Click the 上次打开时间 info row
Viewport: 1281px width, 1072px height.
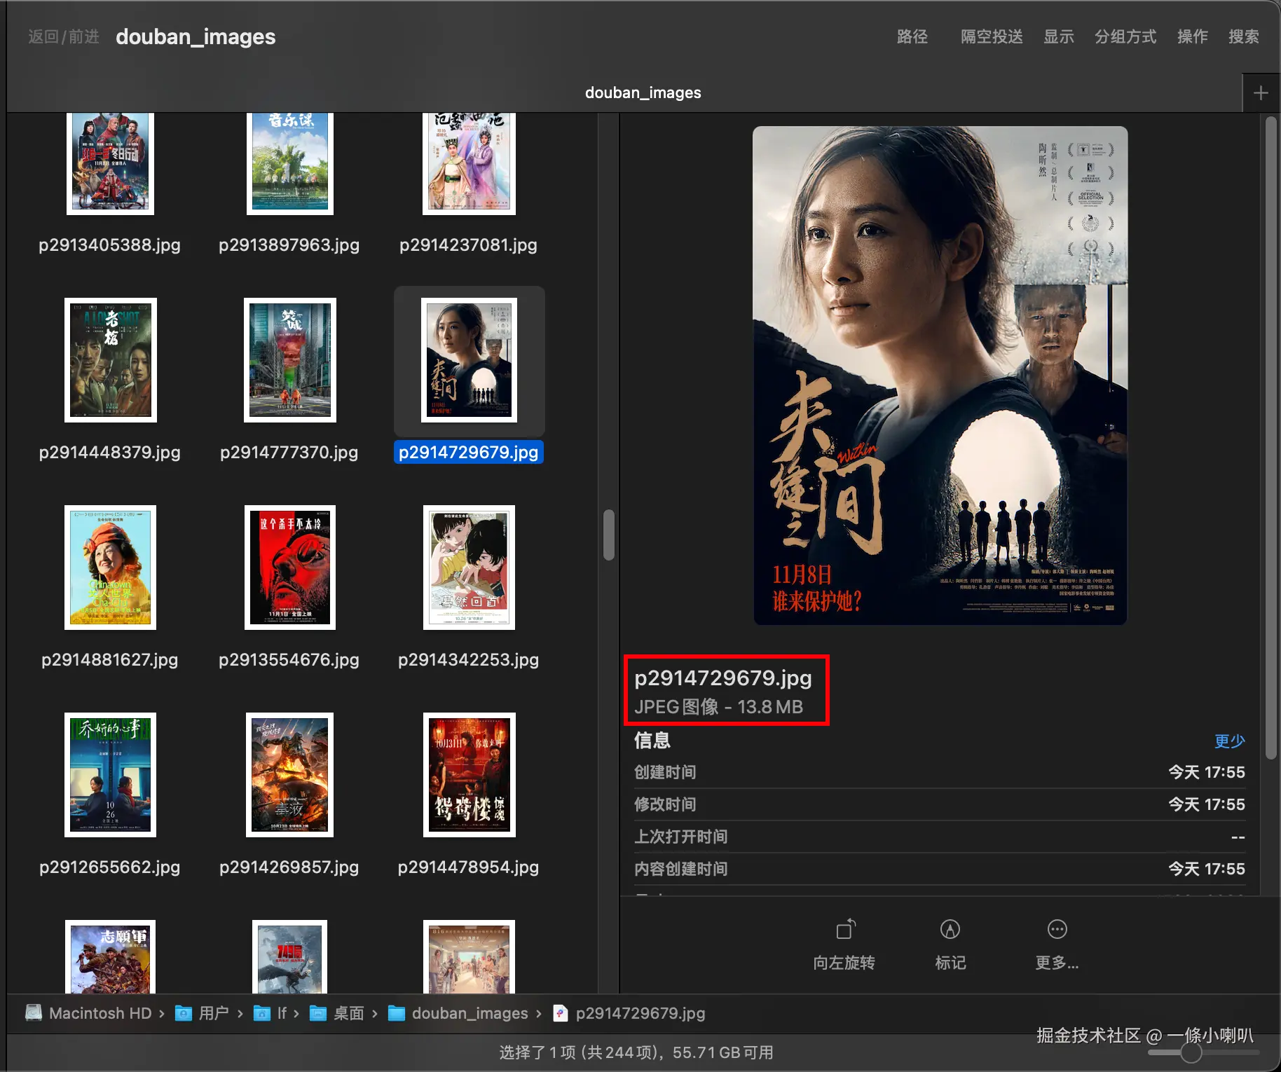[x=940, y=837]
